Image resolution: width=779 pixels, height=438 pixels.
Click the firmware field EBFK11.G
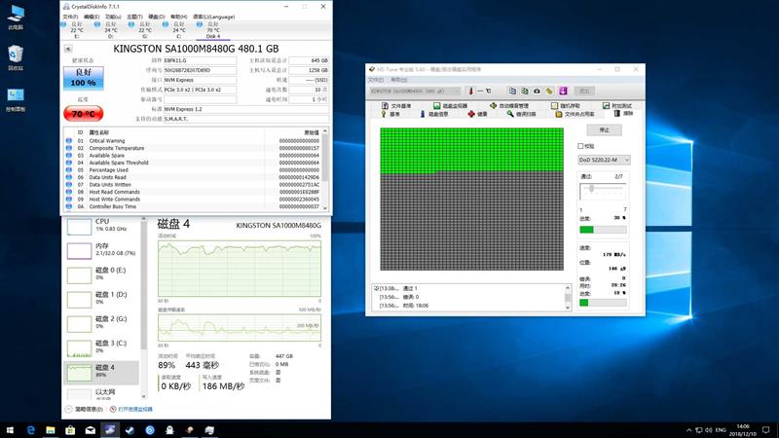click(x=201, y=60)
